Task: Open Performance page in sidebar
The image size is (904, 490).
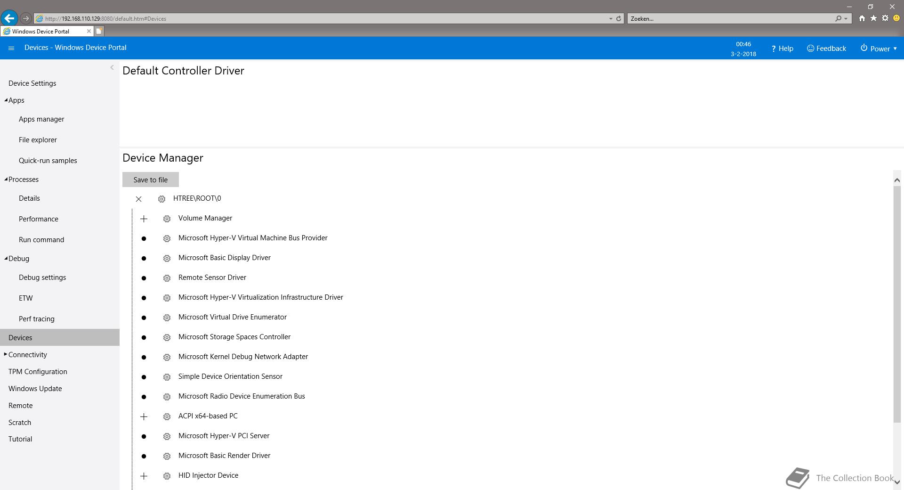Action: pyautogui.click(x=39, y=219)
